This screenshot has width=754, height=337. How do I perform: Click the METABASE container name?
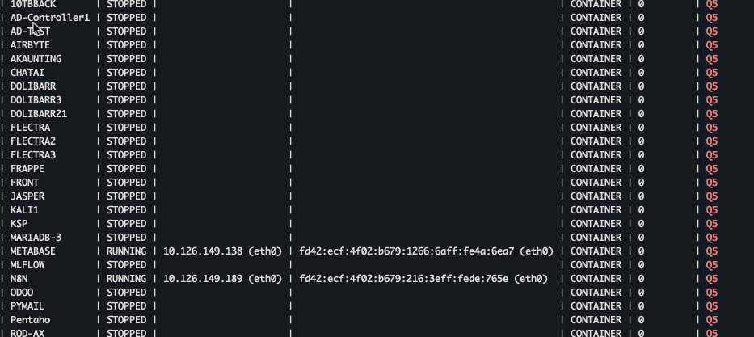[32, 251]
